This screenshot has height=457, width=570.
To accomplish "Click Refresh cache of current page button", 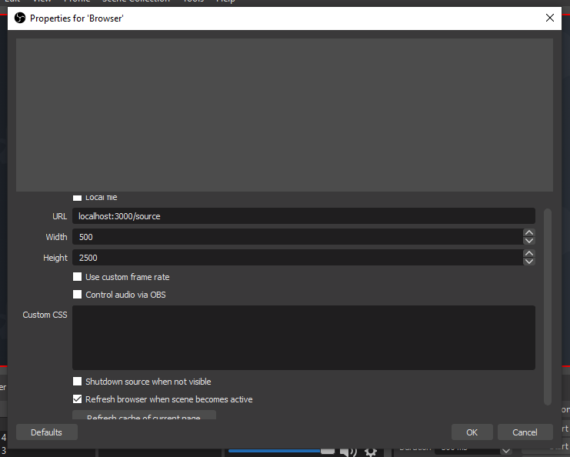I will pyautogui.click(x=144, y=415).
